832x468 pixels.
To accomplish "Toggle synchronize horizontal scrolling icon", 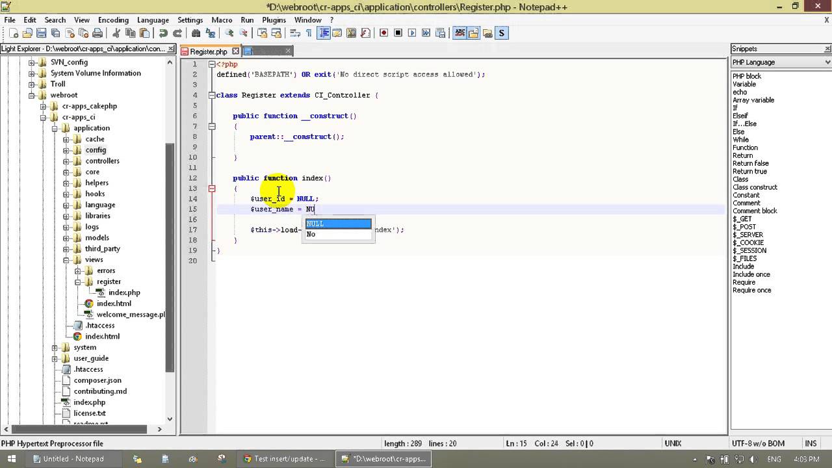I will [276, 33].
